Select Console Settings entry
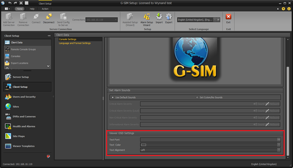The image size is (293, 168). pos(68,39)
